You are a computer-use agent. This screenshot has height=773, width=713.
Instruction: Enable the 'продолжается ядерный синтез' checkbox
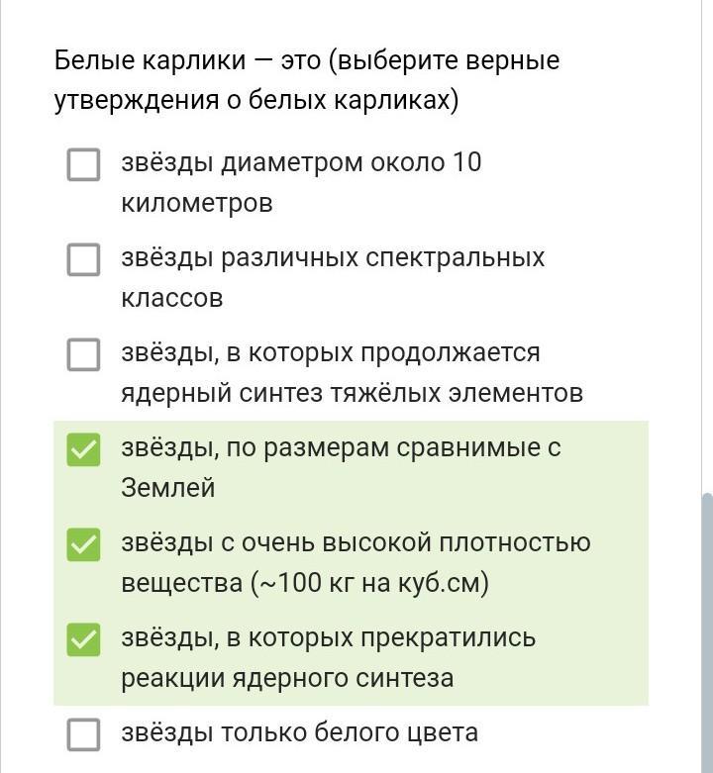coord(84,354)
